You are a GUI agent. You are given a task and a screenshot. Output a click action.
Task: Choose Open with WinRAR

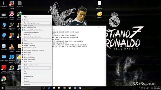pyautogui.click(x=36, y=59)
